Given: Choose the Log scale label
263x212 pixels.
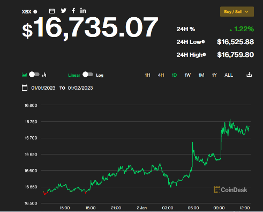Looking at the screenshot, I should pos(100,75).
